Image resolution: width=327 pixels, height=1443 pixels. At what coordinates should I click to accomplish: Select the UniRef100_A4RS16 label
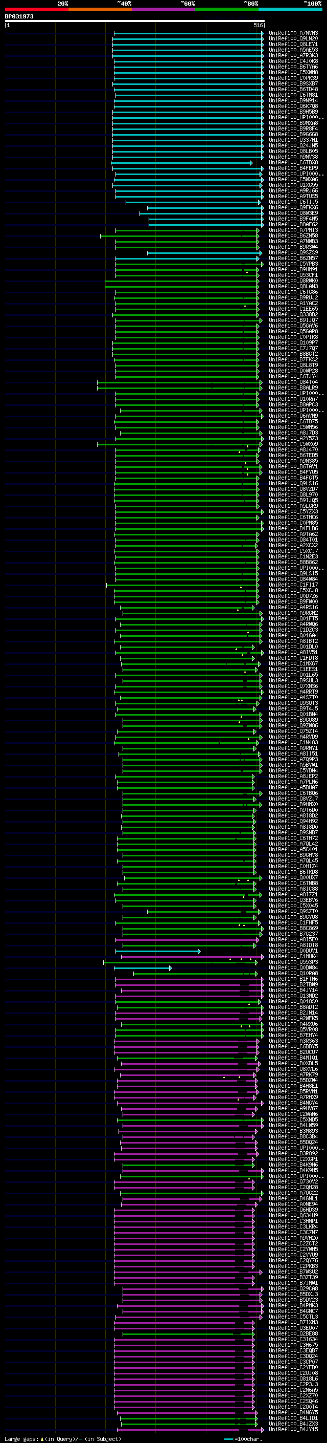point(293,607)
